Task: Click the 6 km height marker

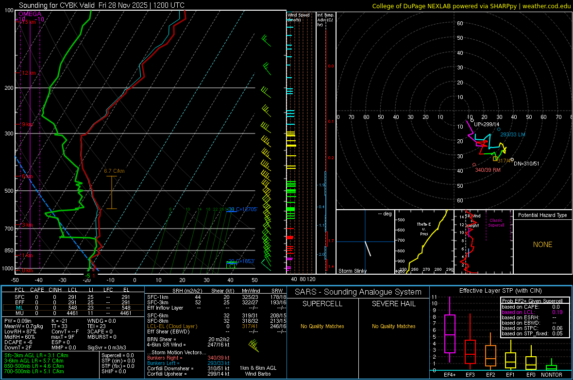Action: click(27, 177)
